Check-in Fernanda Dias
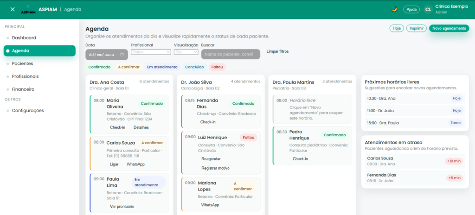 click(x=208, y=122)
